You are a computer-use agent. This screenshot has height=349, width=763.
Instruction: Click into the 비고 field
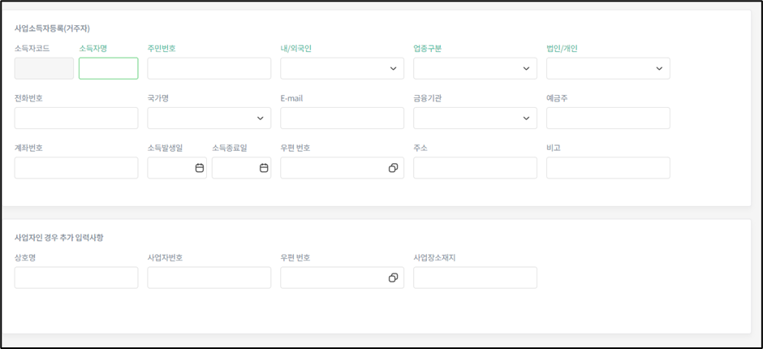point(608,168)
